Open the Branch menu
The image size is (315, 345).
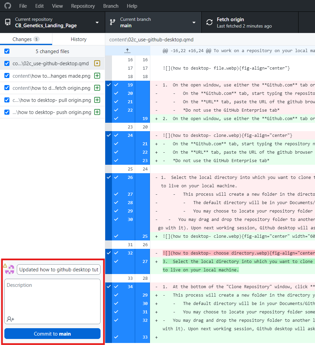coord(111,6)
